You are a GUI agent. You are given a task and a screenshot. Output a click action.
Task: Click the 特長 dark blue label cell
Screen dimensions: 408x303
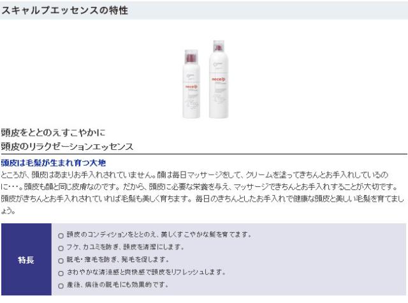[x=26, y=259]
